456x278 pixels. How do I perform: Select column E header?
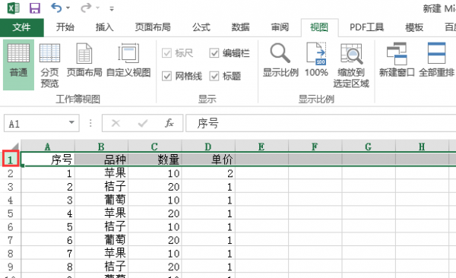tap(261, 147)
